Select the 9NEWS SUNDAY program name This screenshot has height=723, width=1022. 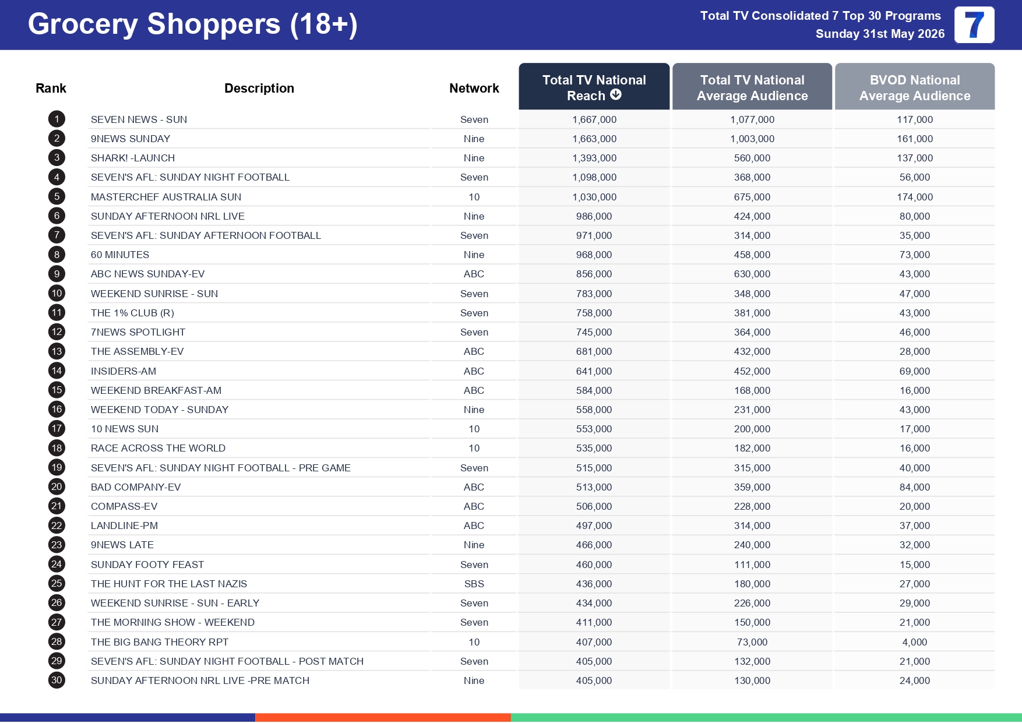pyautogui.click(x=131, y=139)
